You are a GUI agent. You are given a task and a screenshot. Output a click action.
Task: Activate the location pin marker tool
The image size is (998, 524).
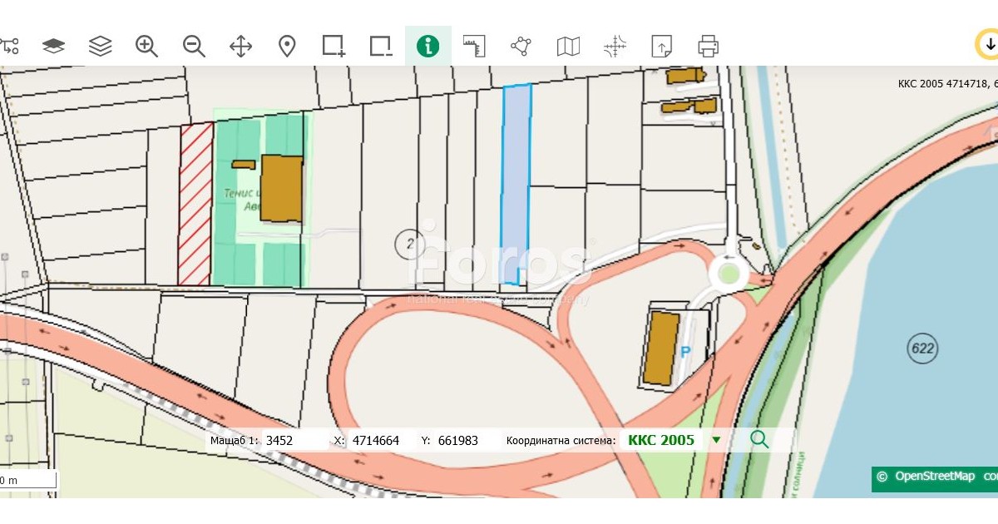point(287,46)
